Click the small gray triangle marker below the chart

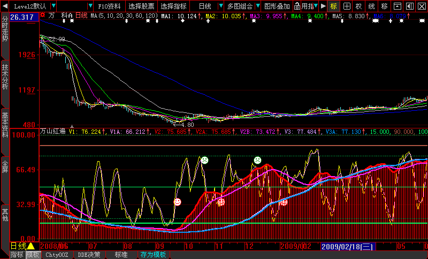(x=72, y=126)
